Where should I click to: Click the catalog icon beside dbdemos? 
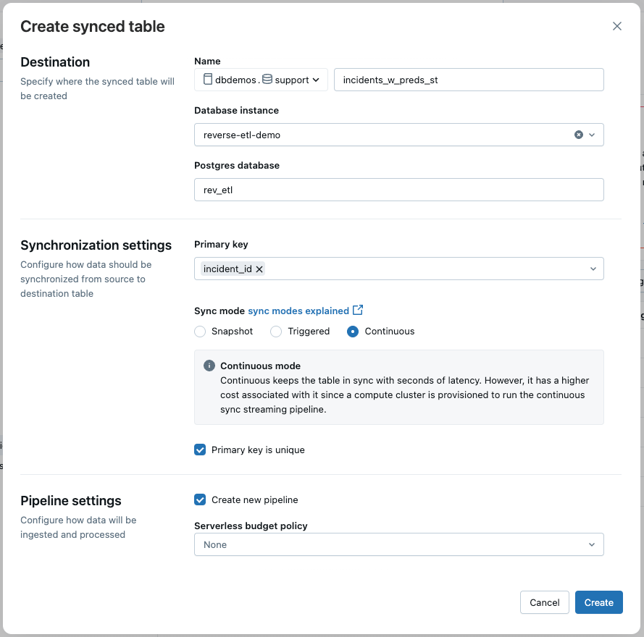pos(208,80)
